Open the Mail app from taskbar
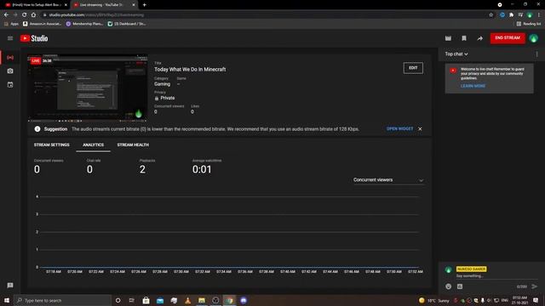545x306 pixels. [160, 300]
